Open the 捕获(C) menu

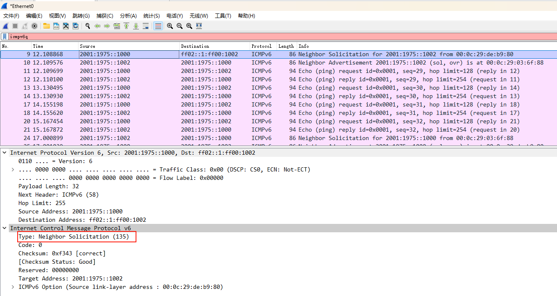[x=105, y=16]
